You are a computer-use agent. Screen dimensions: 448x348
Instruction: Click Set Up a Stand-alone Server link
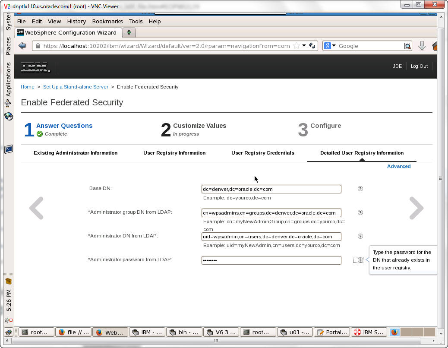coord(76,87)
